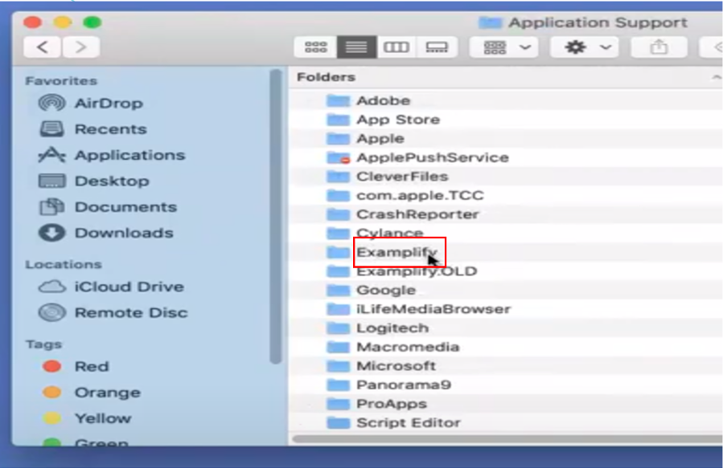The height and width of the screenshot is (468, 723).
Task: Click the file list horizontal scrollbar
Action: [x=507, y=439]
